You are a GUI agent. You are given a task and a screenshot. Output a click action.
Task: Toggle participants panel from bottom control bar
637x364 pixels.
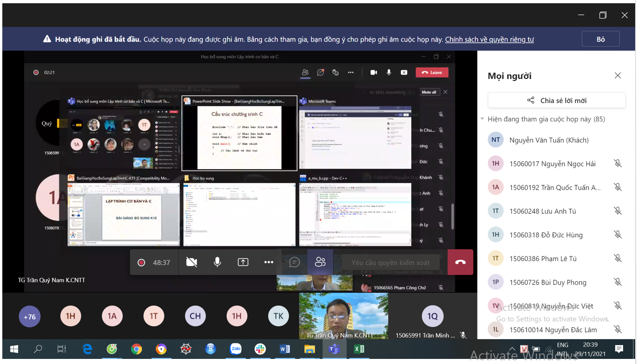click(x=320, y=262)
